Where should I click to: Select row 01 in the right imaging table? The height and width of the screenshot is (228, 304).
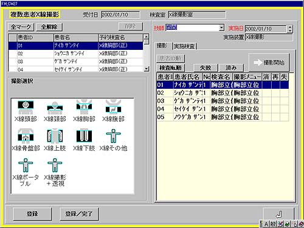(223, 85)
